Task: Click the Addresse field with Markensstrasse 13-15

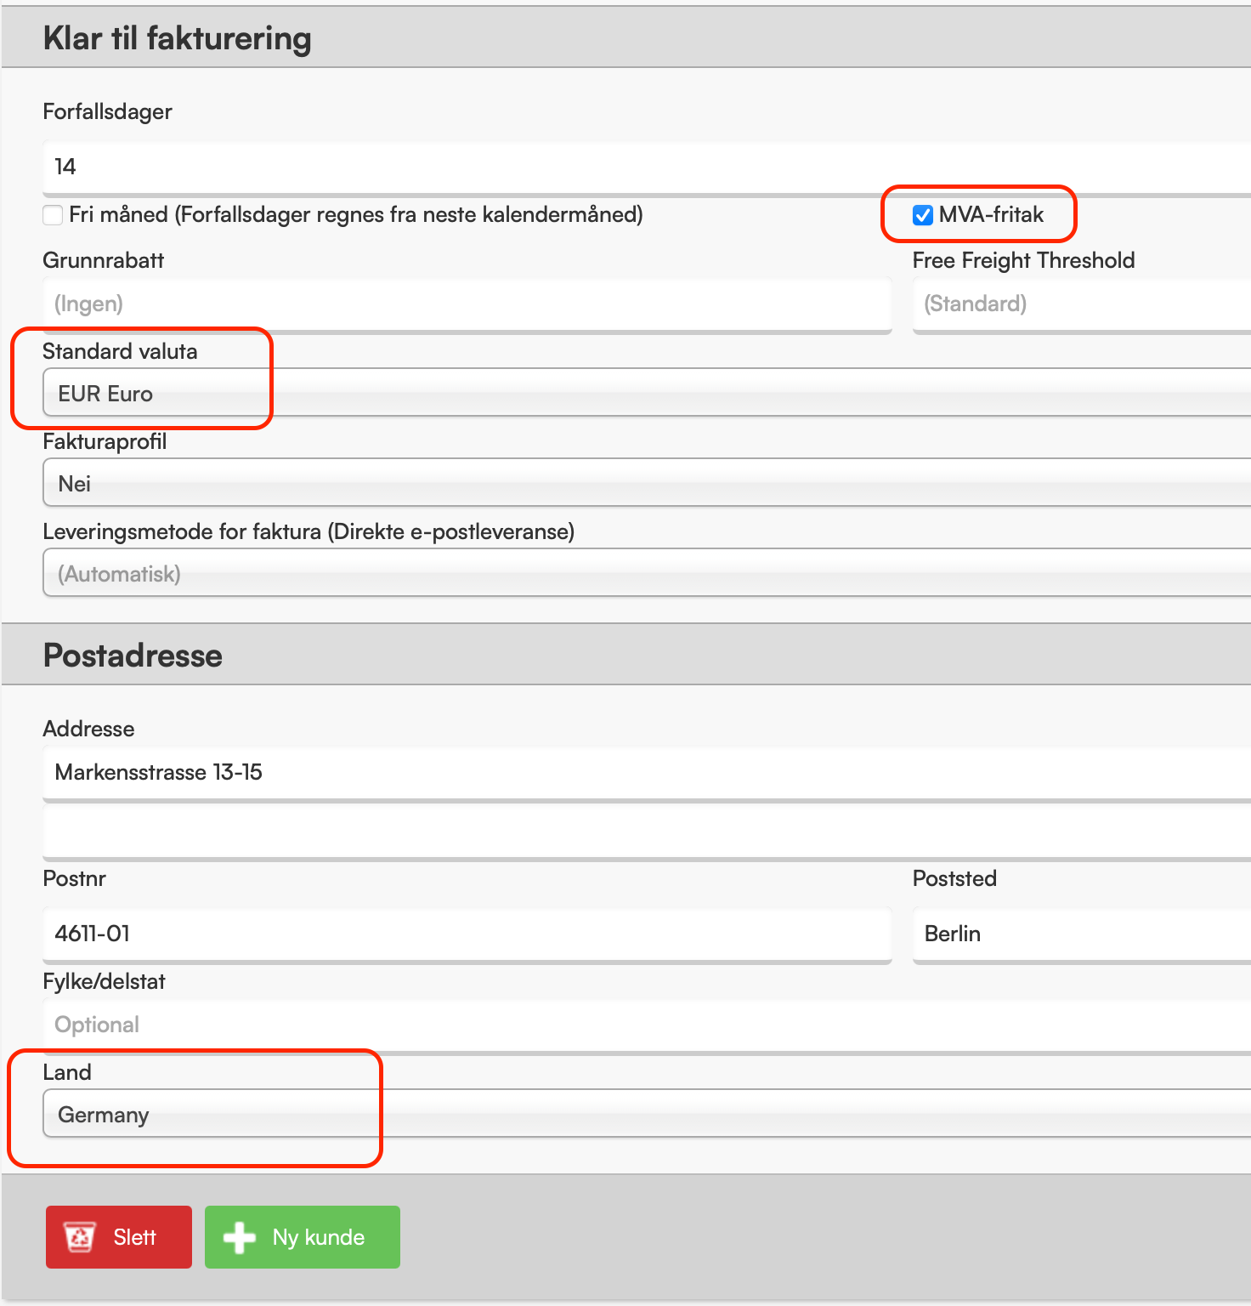Action: (647, 773)
